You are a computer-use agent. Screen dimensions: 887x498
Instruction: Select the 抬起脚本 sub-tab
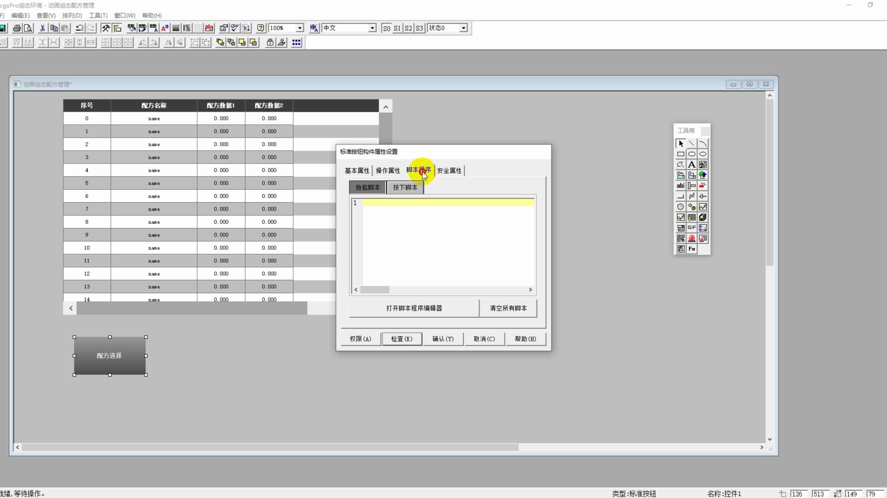368,187
